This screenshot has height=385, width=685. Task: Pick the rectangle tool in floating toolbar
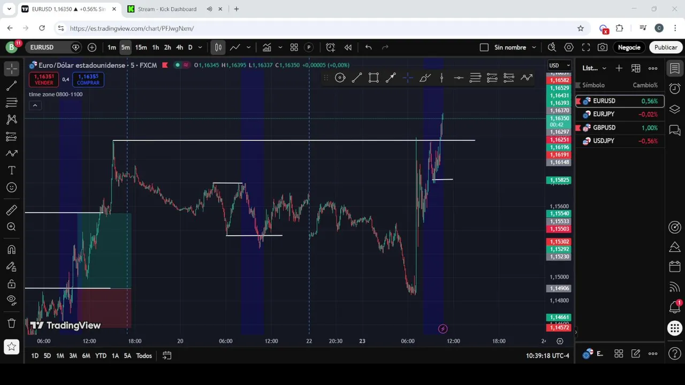[374, 78]
